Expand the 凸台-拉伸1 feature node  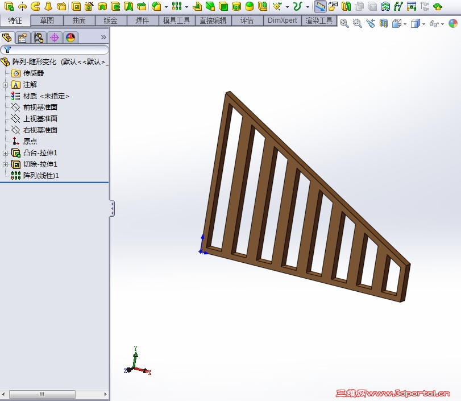click(5, 153)
